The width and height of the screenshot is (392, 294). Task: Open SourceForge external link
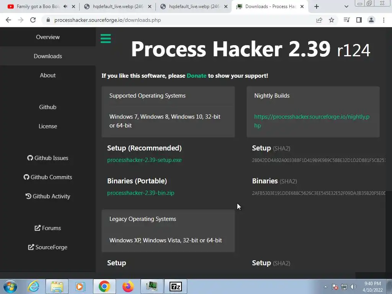(x=48, y=247)
